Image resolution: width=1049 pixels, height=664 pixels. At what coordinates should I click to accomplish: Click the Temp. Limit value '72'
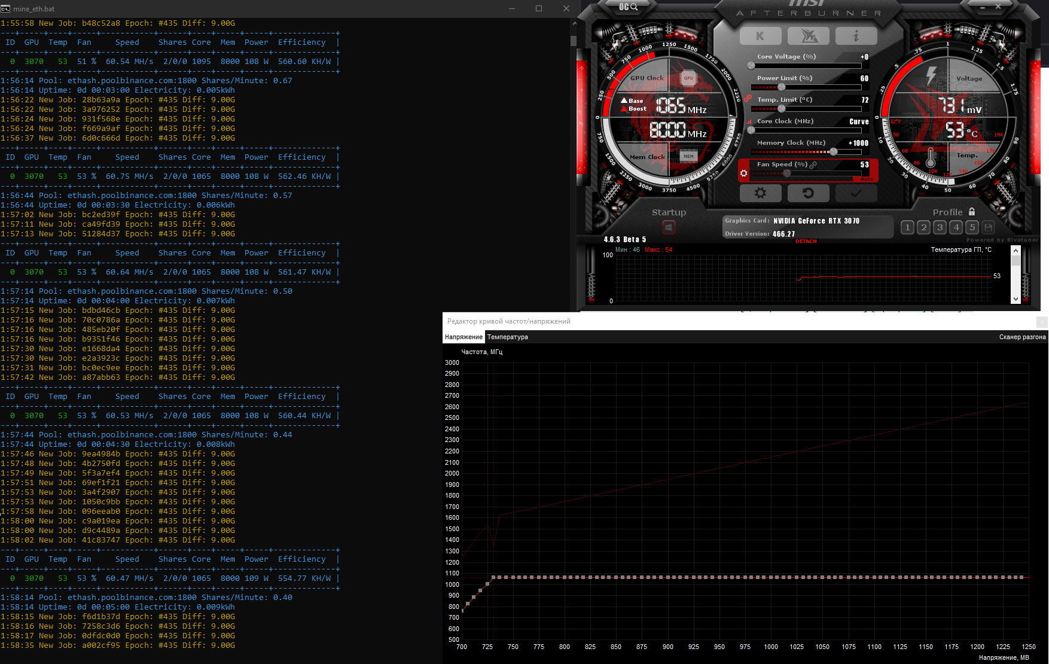(x=865, y=100)
